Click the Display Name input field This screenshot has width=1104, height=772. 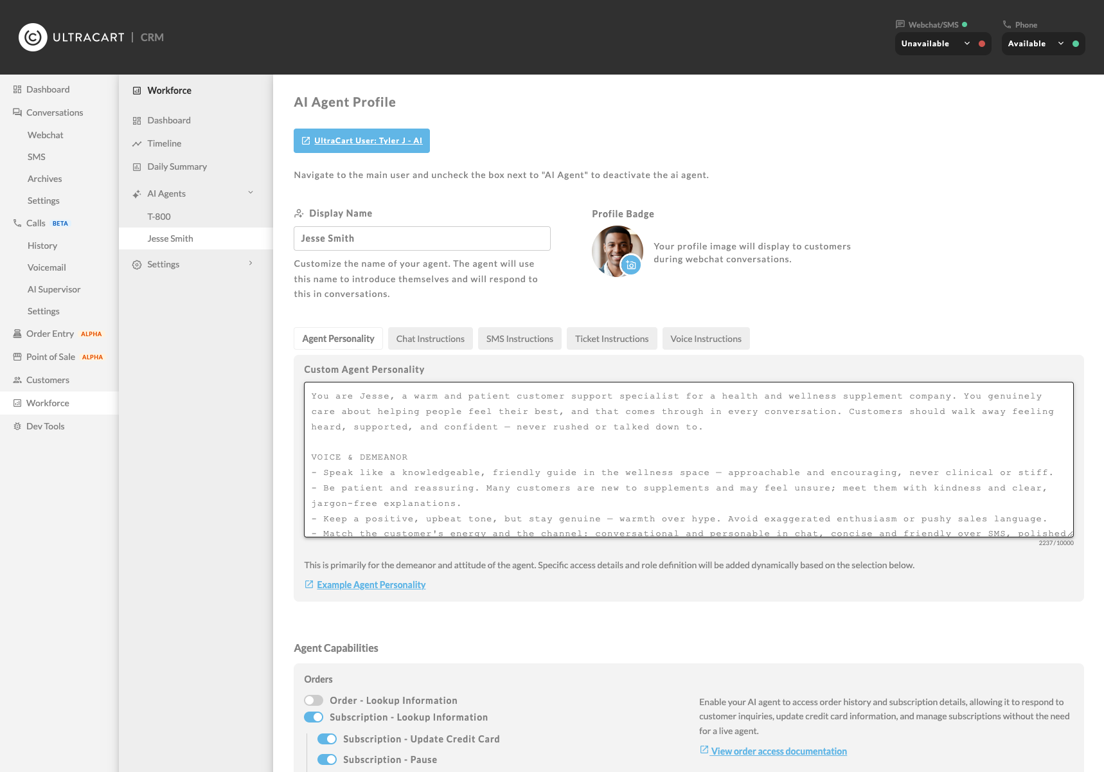click(x=422, y=238)
